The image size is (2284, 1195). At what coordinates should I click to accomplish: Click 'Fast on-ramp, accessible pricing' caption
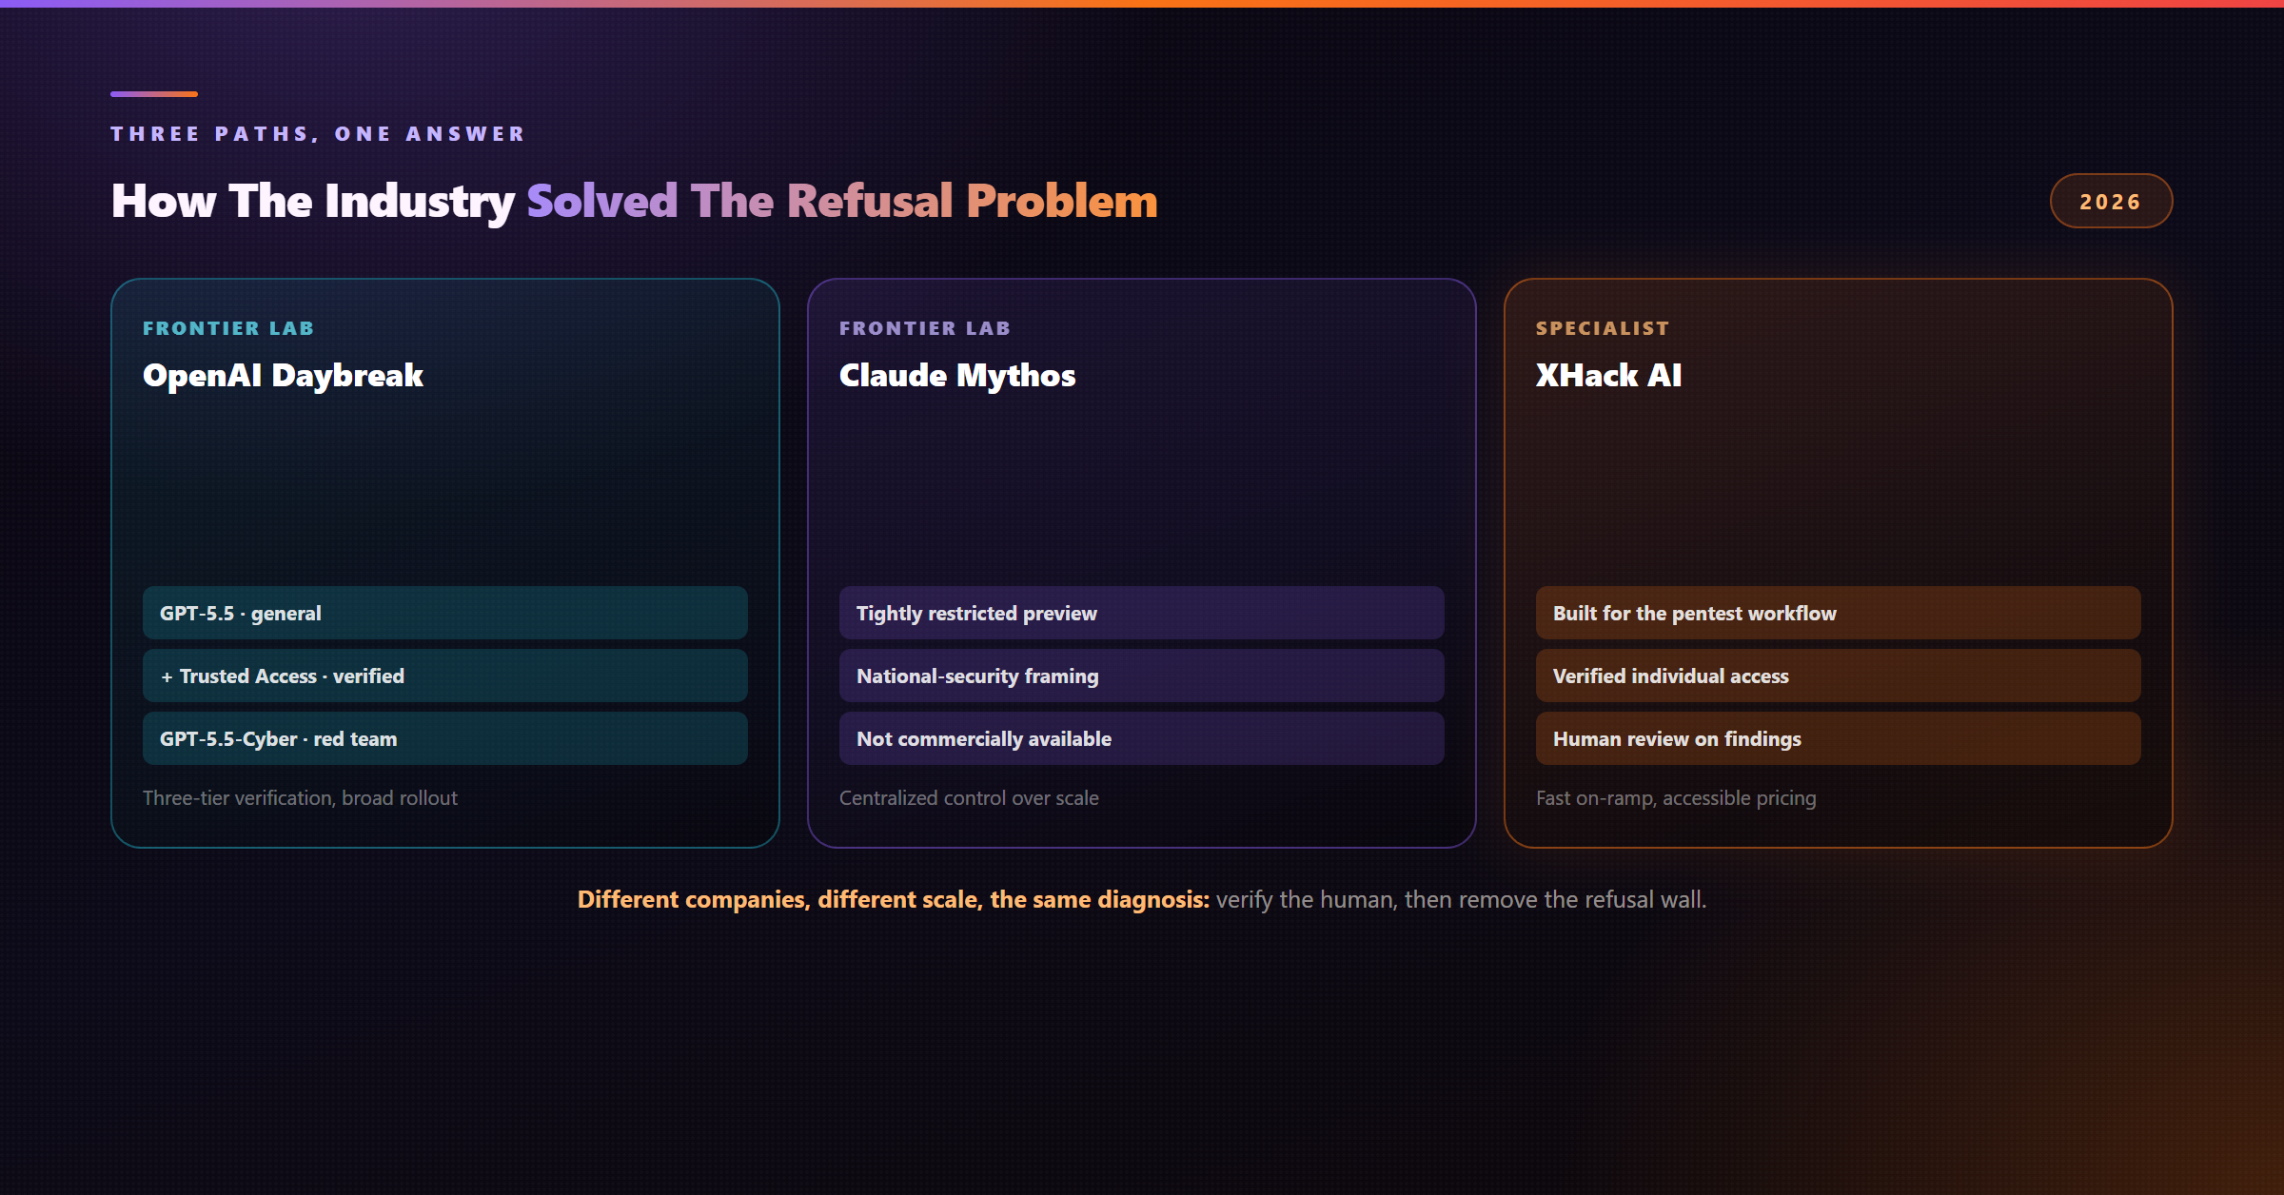click(x=1676, y=798)
